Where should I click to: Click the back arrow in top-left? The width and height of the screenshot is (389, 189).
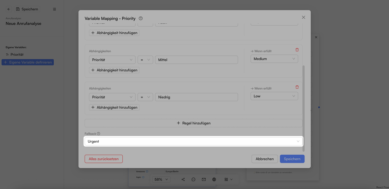coord(9,9)
